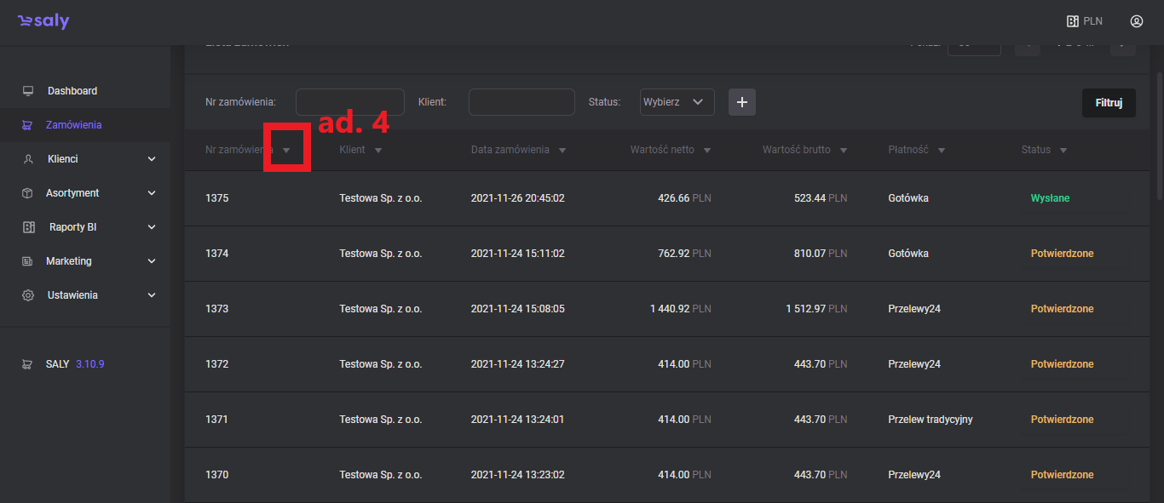The width and height of the screenshot is (1164, 503).
Task: Click the Marketing sidebar icon
Action: coord(28,261)
